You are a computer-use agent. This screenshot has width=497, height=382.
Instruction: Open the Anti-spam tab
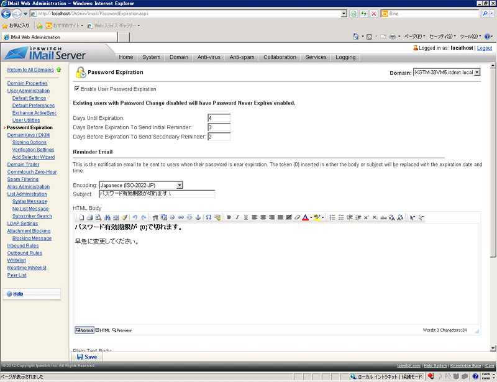[x=242, y=57]
